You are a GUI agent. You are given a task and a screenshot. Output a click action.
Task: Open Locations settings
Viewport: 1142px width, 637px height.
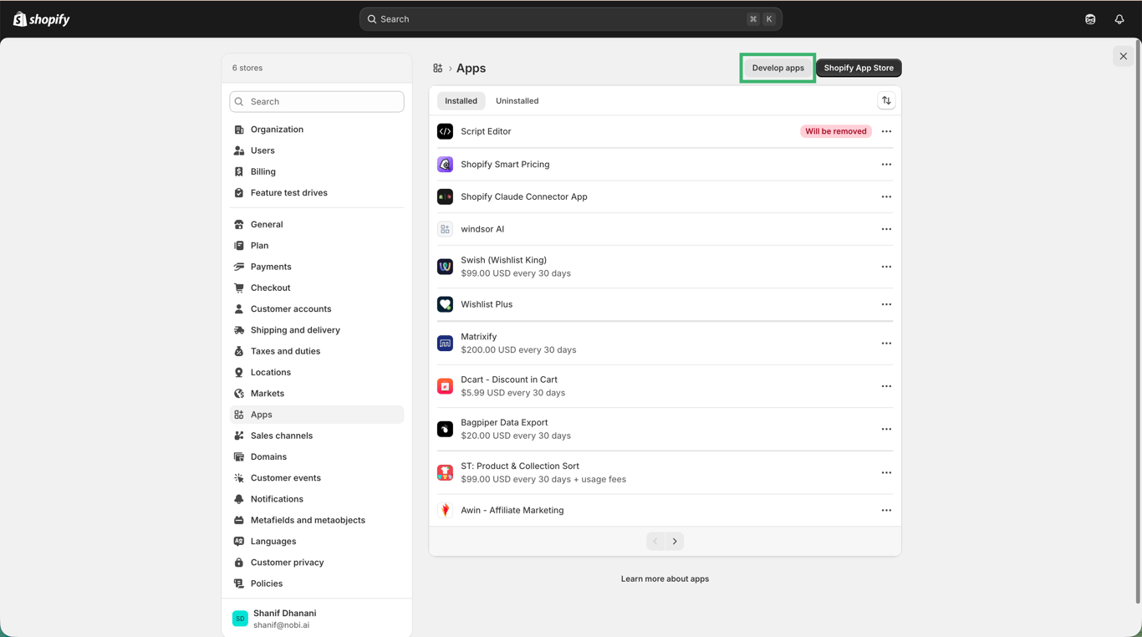click(x=317, y=372)
